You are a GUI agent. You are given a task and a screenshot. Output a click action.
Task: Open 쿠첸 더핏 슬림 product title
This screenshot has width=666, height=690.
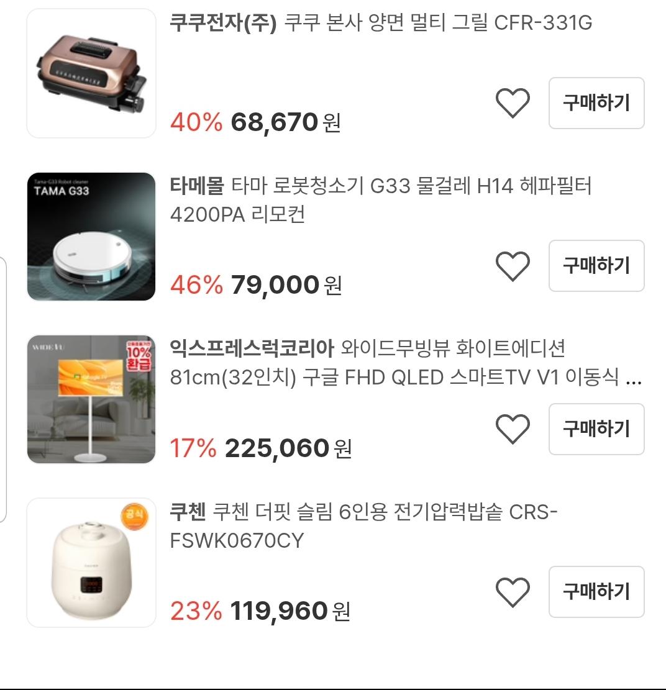coord(363,527)
